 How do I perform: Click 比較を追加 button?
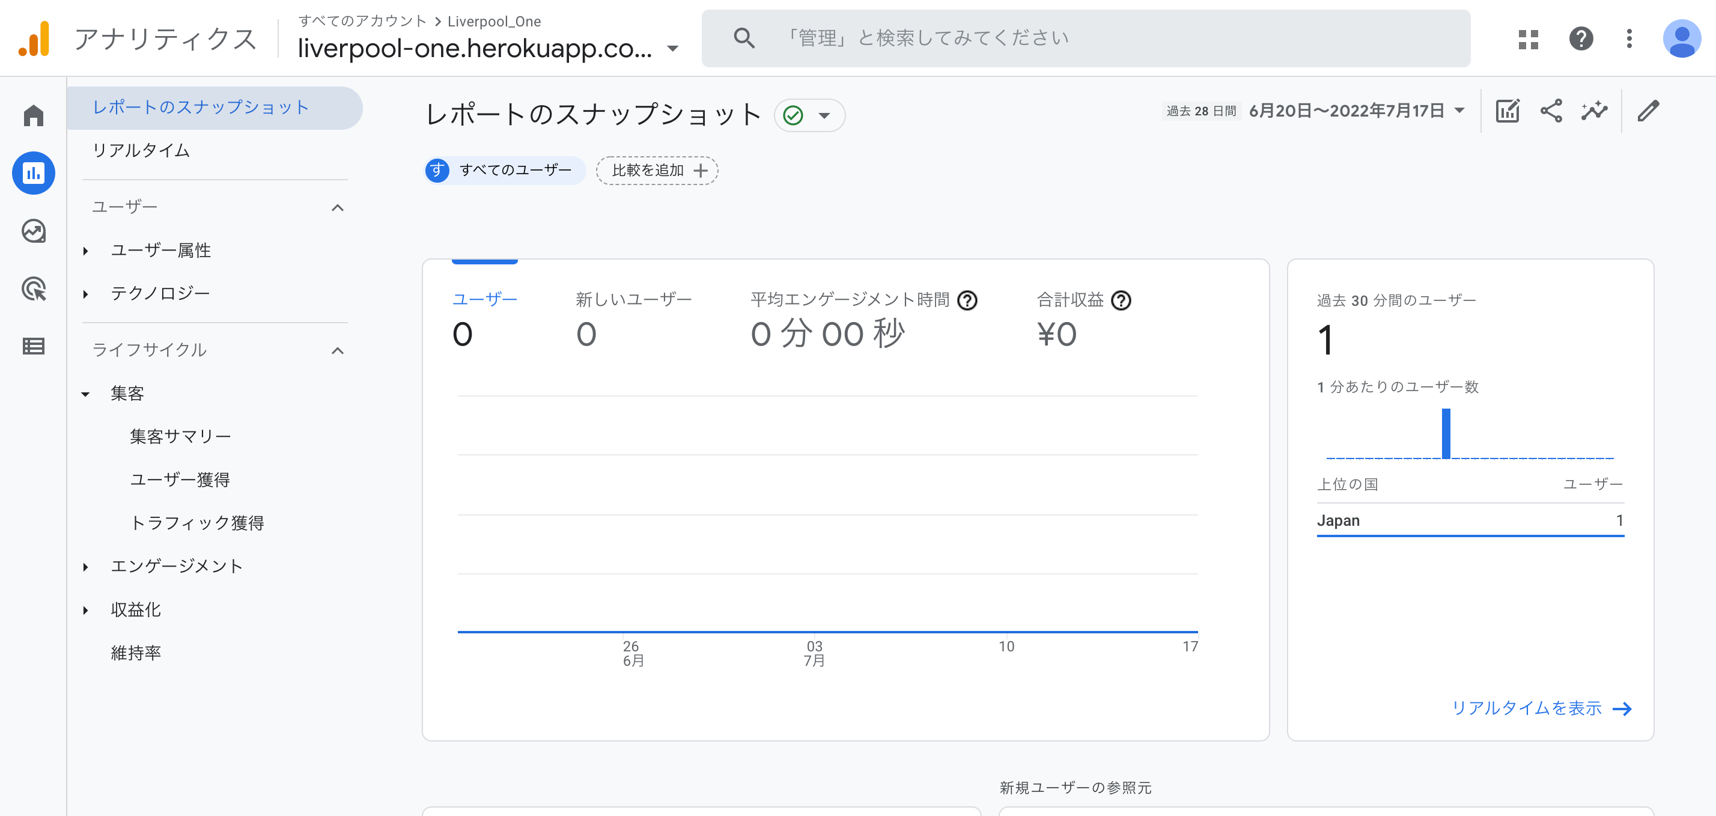(x=657, y=171)
